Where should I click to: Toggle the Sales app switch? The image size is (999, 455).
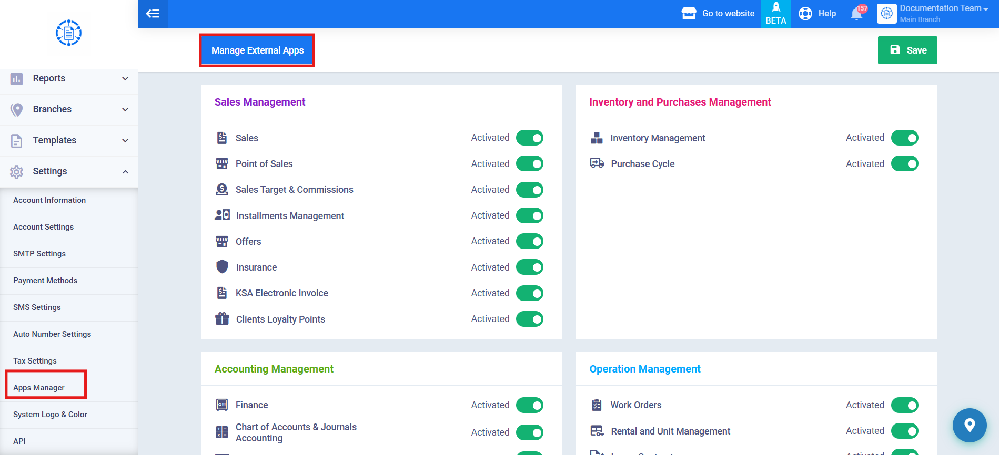(x=530, y=138)
